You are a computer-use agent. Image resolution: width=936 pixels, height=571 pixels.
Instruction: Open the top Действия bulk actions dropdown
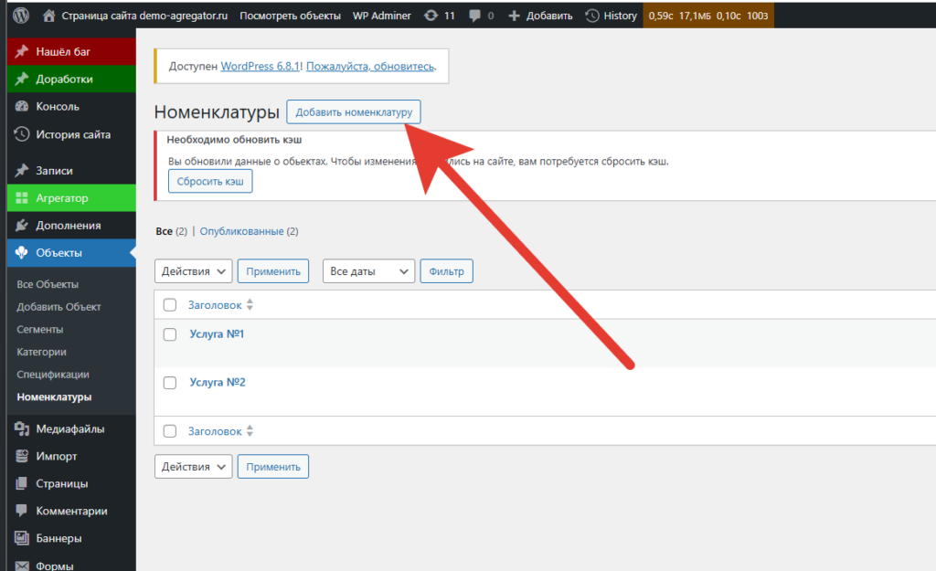[194, 271]
